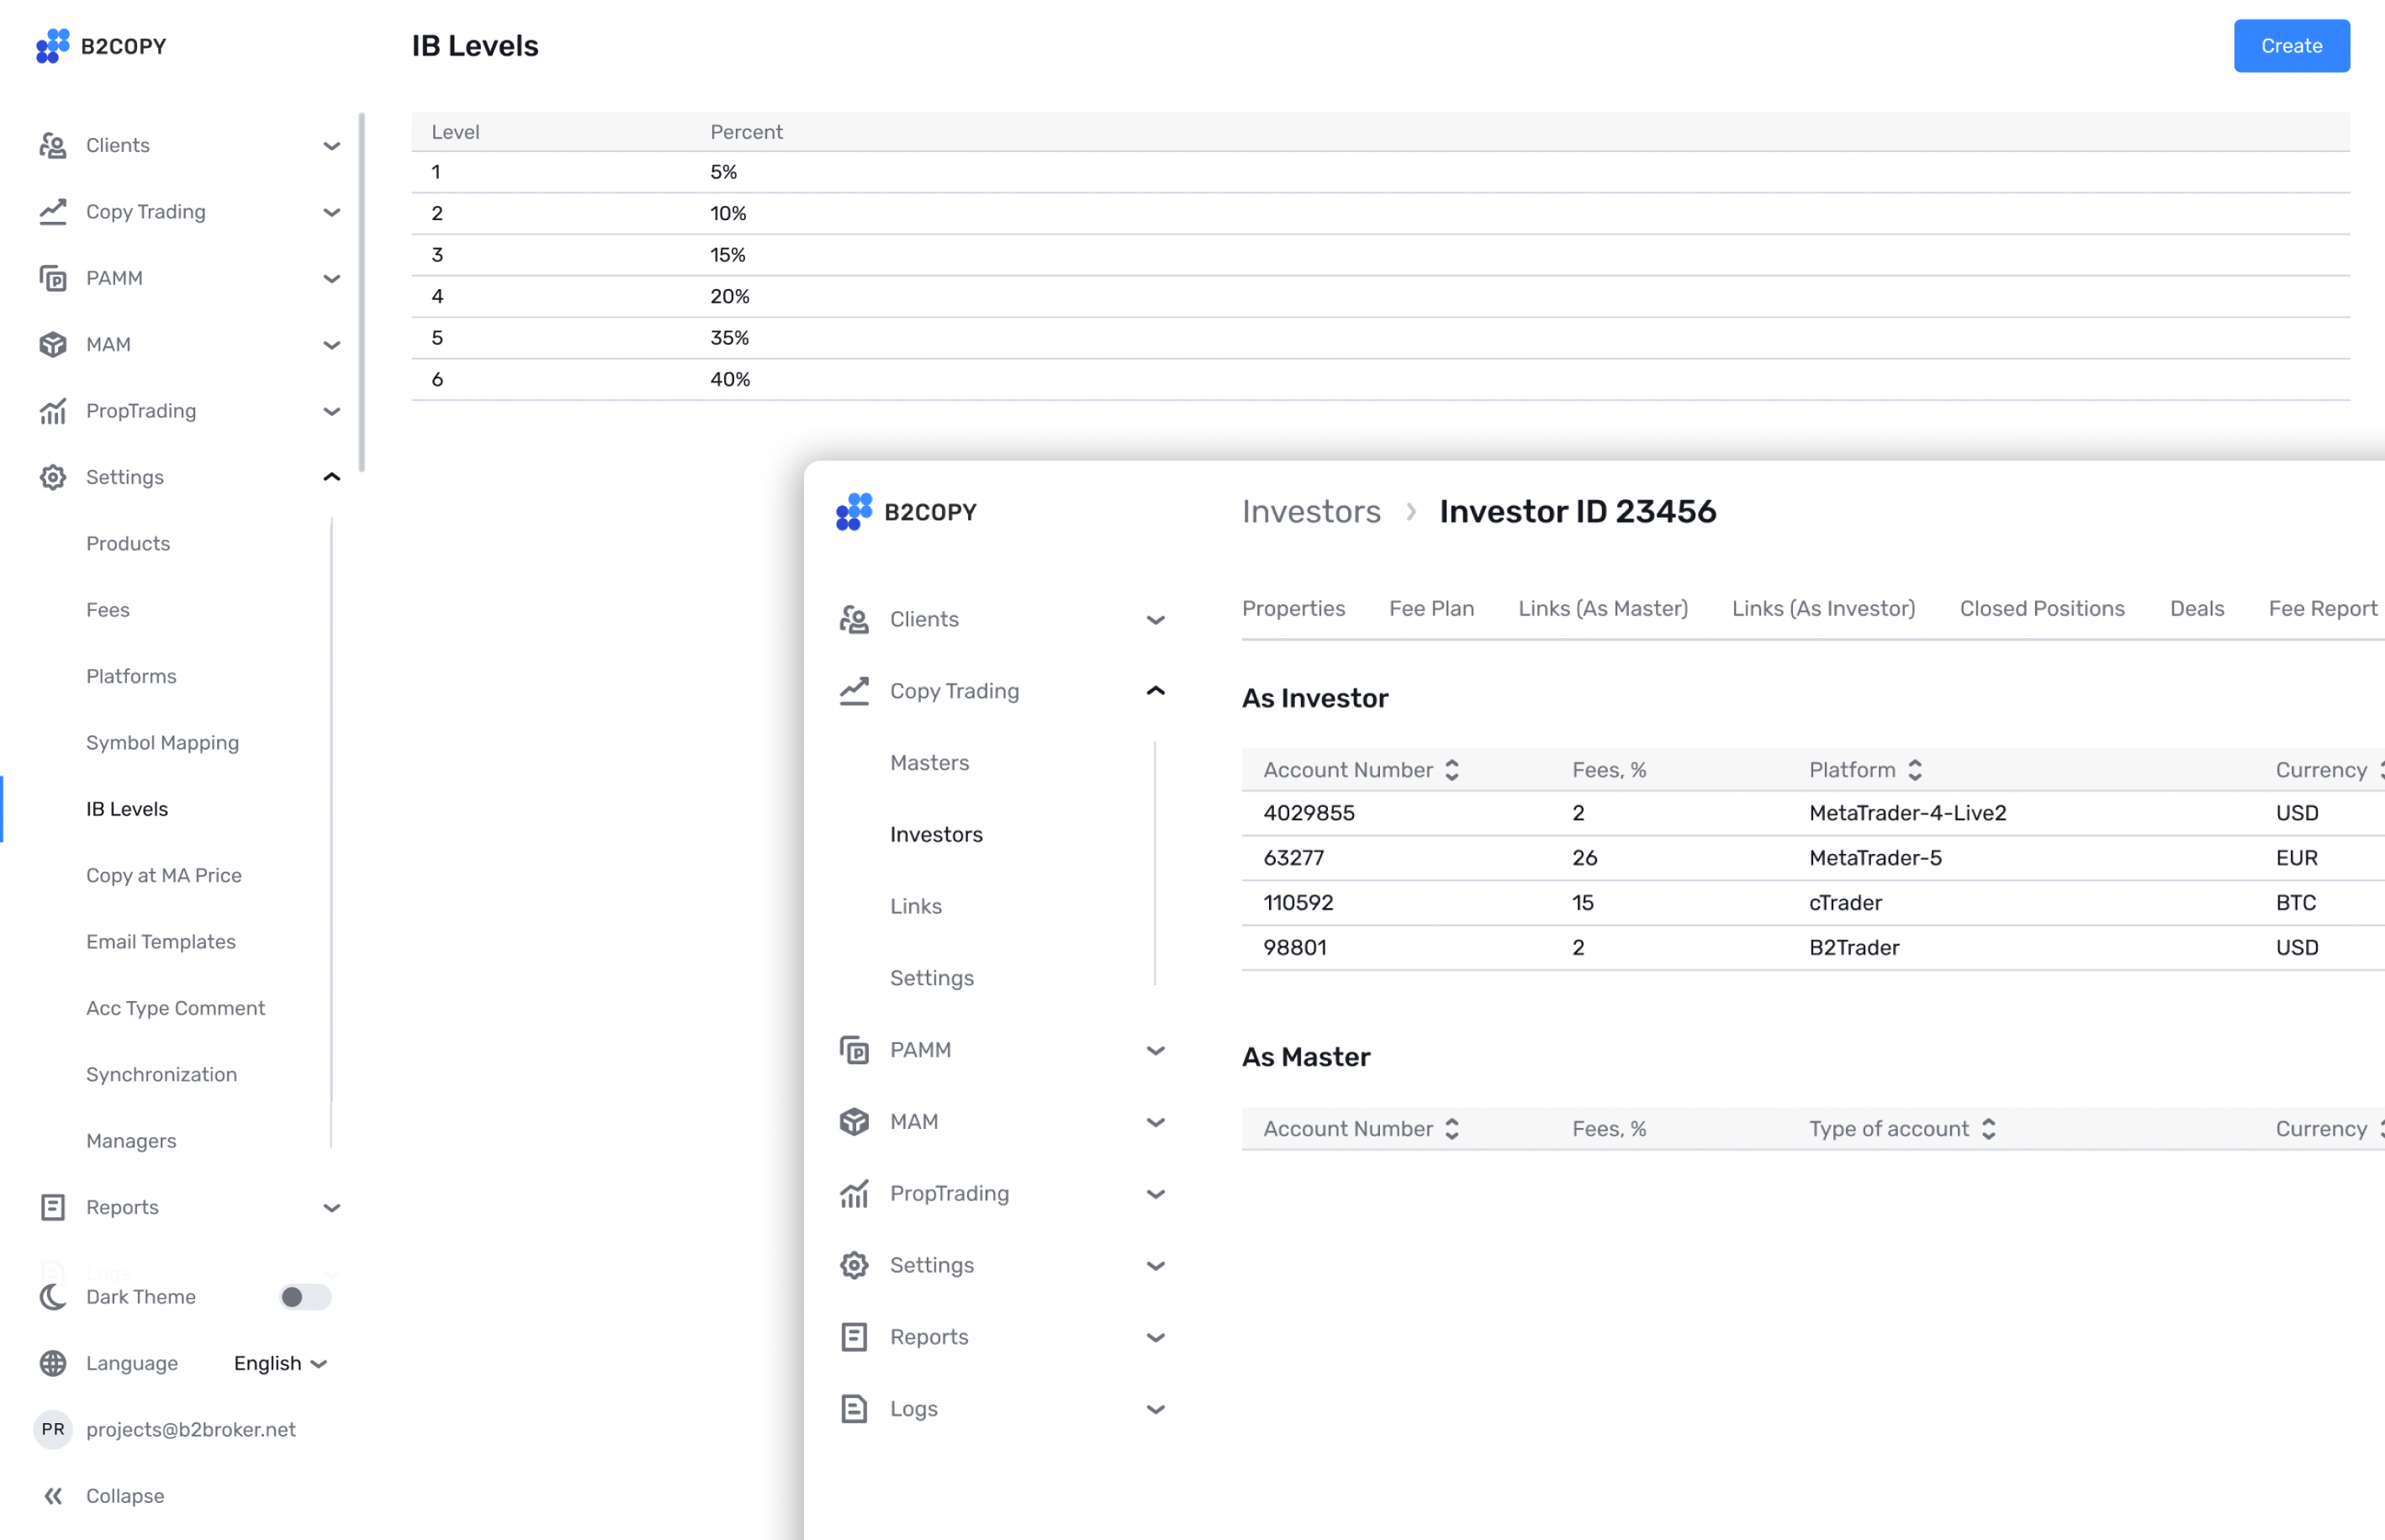2385x1540 pixels.
Task: Open the PAMM section icon
Action: click(x=53, y=278)
